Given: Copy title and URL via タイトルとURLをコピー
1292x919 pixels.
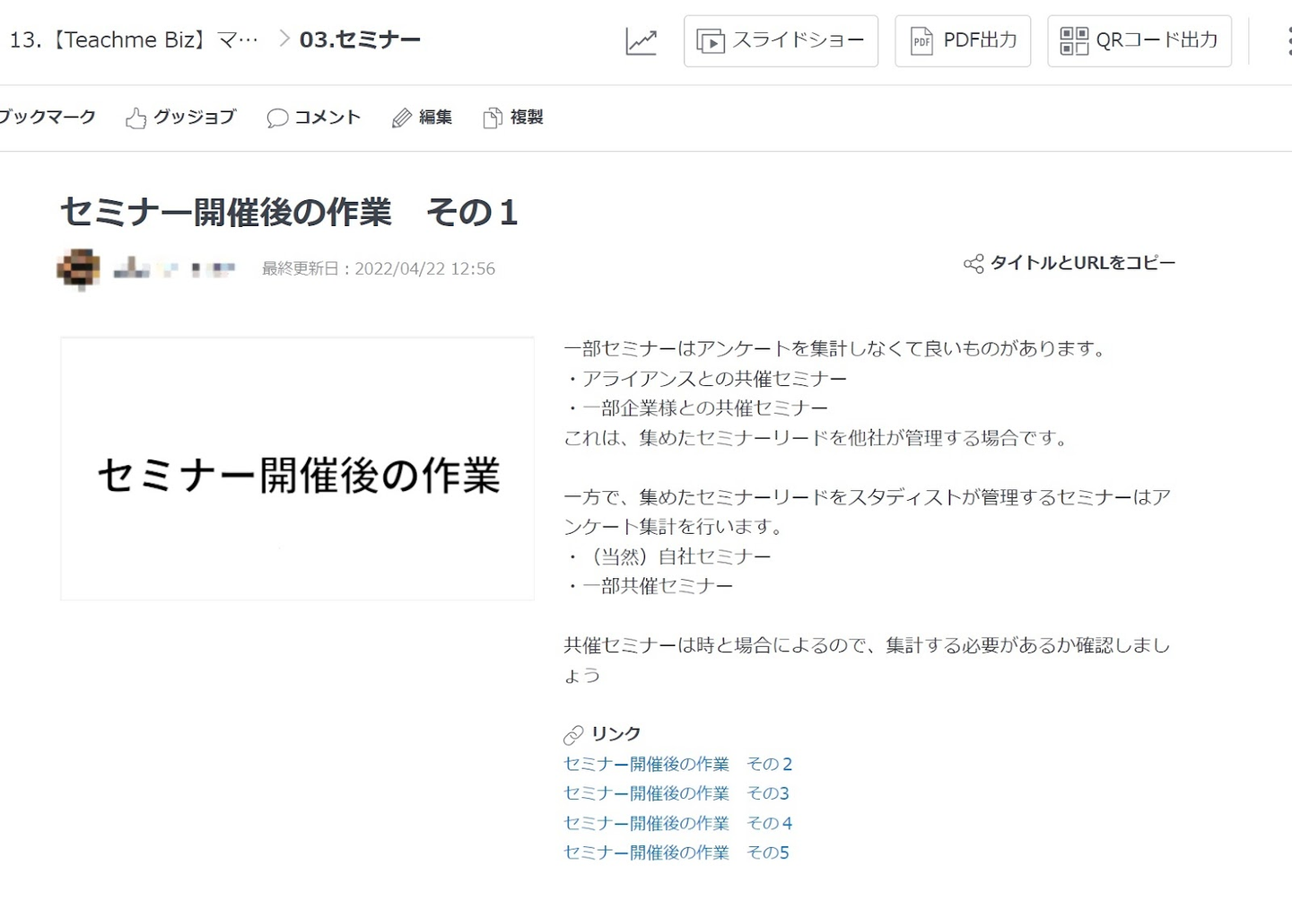Looking at the screenshot, I should (x=1083, y=263).
